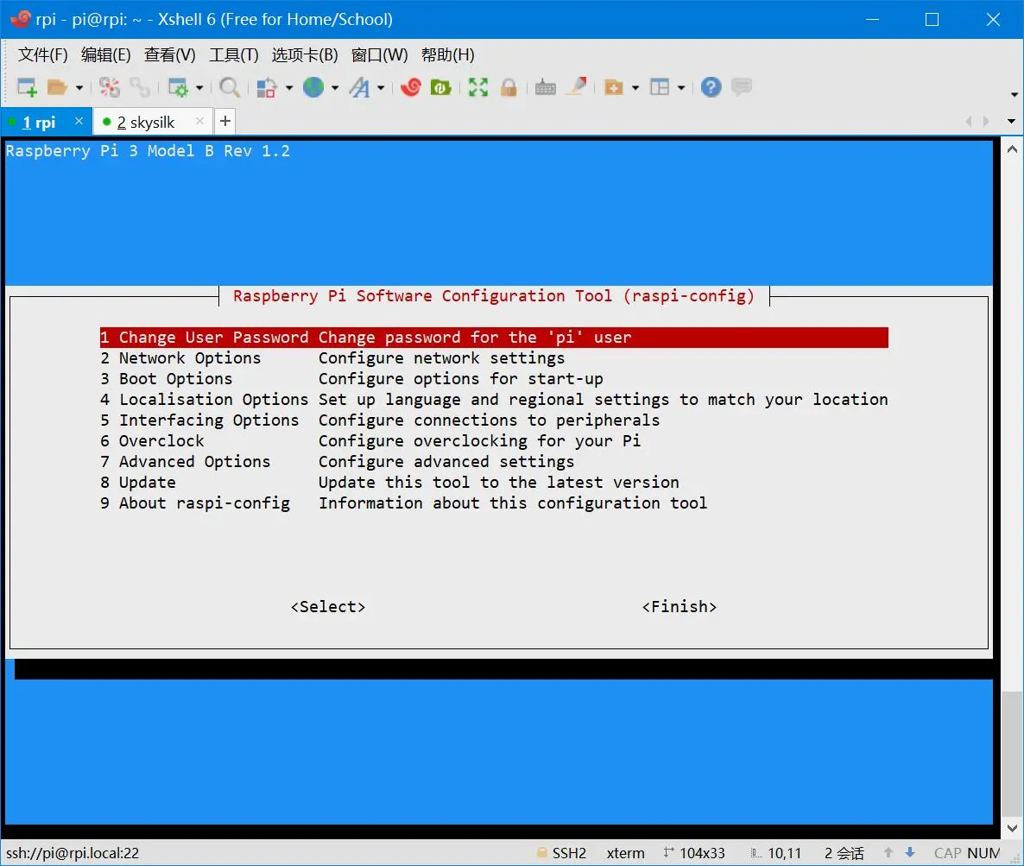Viewport: 1024px width, 866px height.
Task: Open the 工具(T) menu
Action: click(x=233, y=55)
